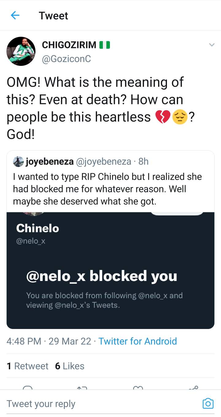Open CHIGOZIRIM's profile picture

pyautogui.click(x=21, y=51)
